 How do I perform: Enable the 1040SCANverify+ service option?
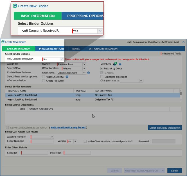click(44, 77)
